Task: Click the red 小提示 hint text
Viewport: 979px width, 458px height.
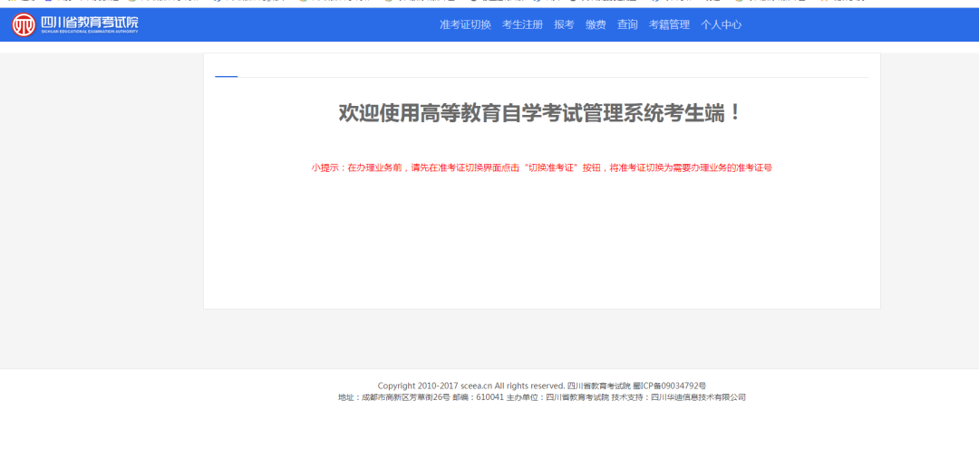Action: (x=541, y=167)
